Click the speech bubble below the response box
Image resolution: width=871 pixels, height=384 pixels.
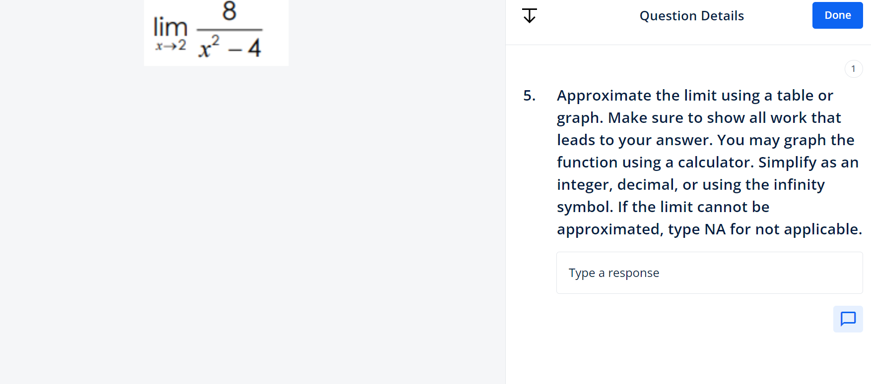848,319
